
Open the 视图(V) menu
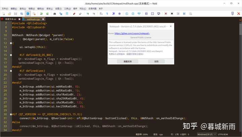(x=32, y=9)
